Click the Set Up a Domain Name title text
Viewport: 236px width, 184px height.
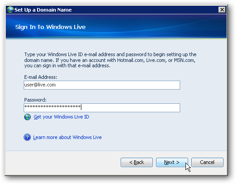pyautogui.click(x=43, y=10)
